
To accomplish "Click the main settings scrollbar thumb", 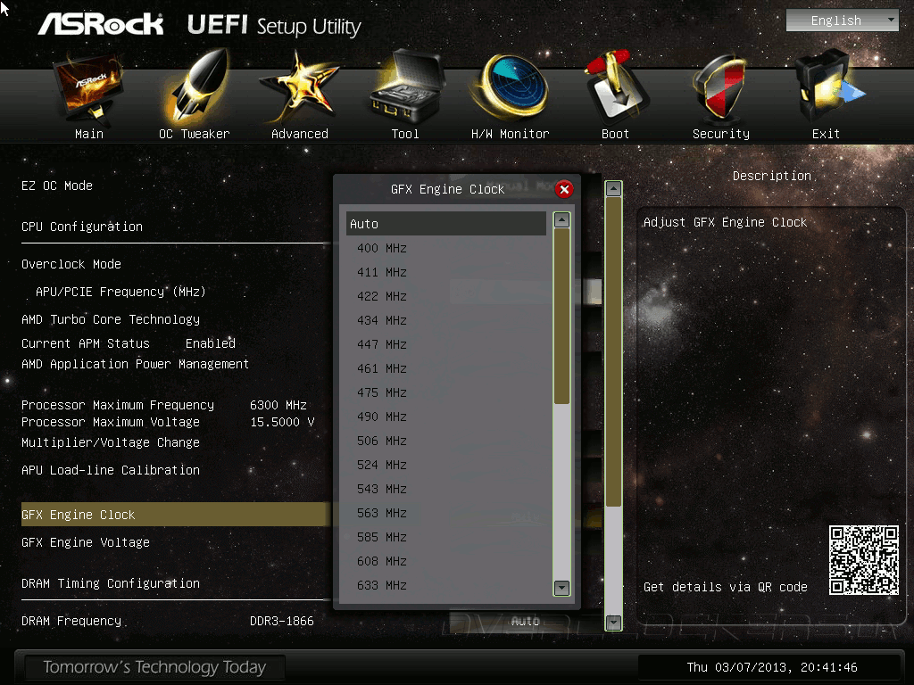I will tap(613, 351).
